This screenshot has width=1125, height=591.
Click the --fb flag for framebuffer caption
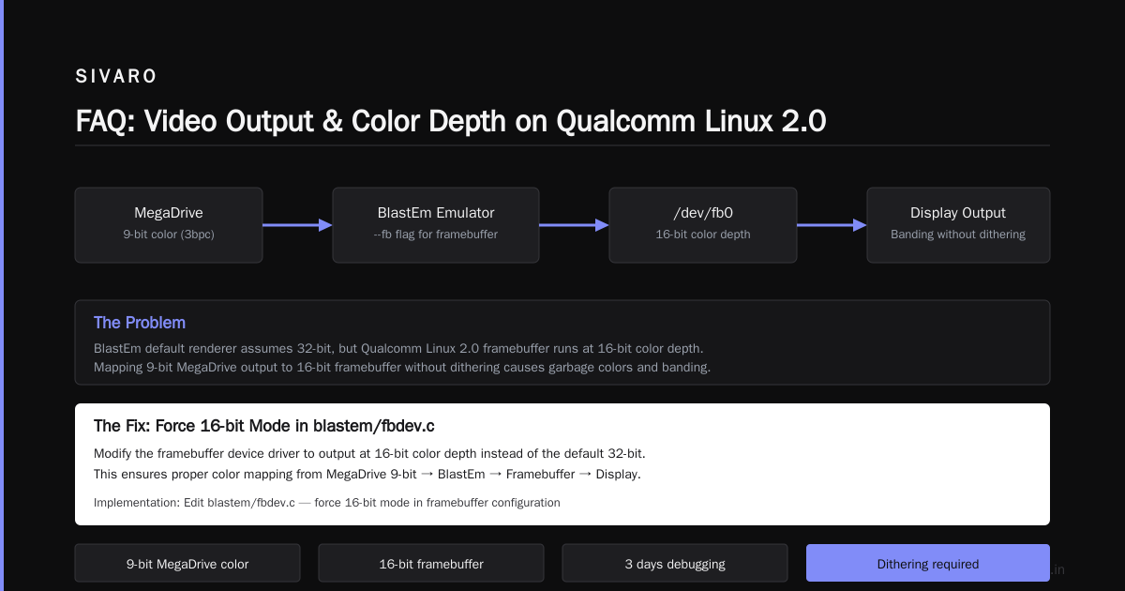click(x=436, y=235)
